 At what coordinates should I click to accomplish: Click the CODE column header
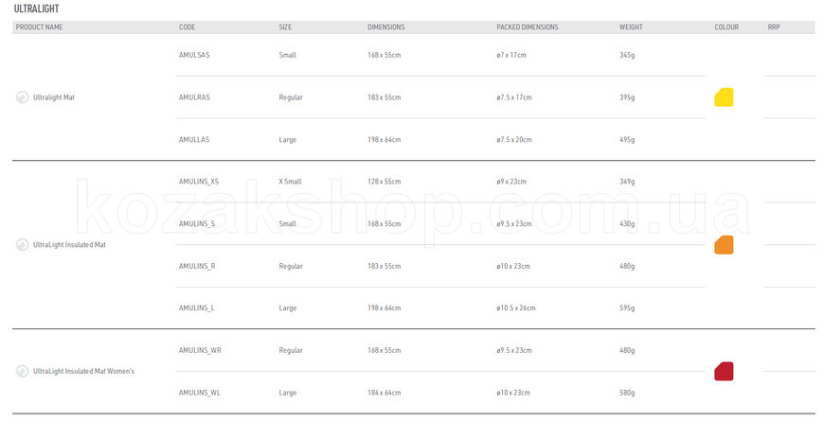point(188,26)
